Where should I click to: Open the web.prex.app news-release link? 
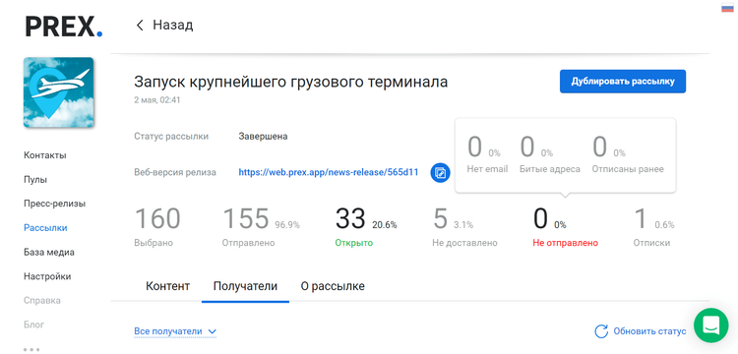328,172
